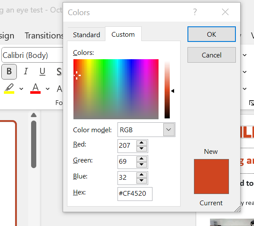Click the Hex #CF4520 field
The height and width of the screenshot is (226, 254).
[135, 194]
